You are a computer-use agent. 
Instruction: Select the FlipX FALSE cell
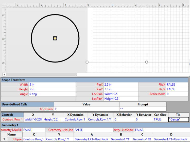(177, 85)
